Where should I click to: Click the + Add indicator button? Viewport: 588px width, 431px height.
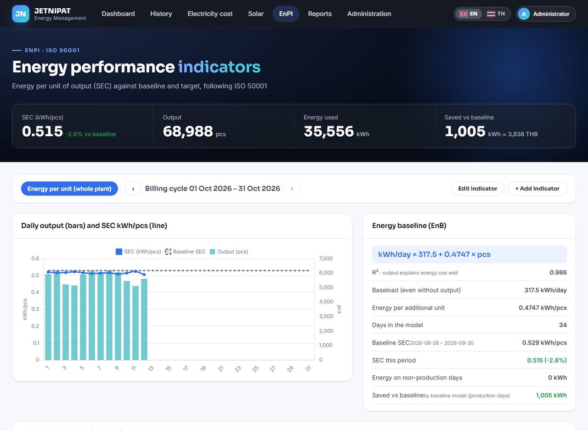point(537,189)
